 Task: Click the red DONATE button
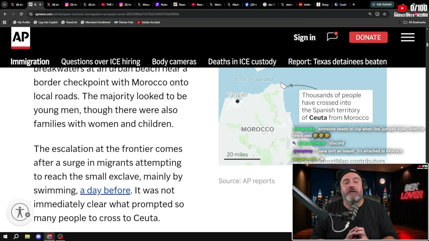368,37
